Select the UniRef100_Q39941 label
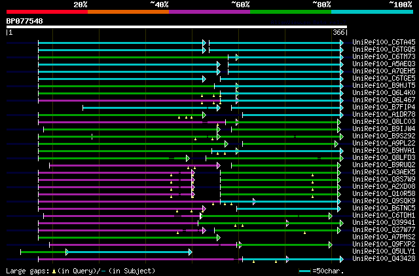The height and width of the screenshot is (276, 419). point(384,223)
